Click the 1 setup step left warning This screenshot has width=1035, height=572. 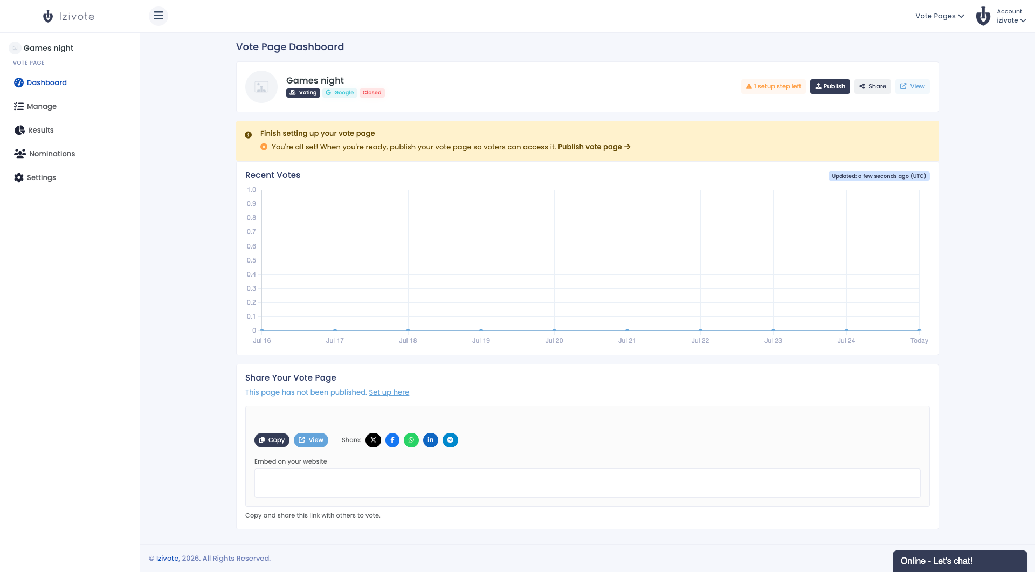click(773, 86)
